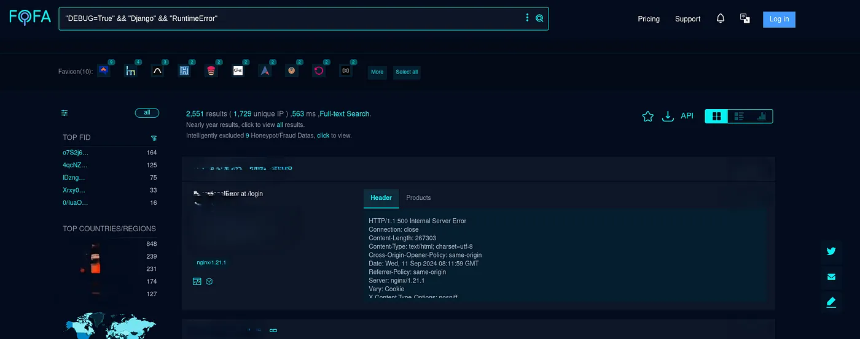
Task: Open the feedback pencil icon
Action: (x=831, y=302)
